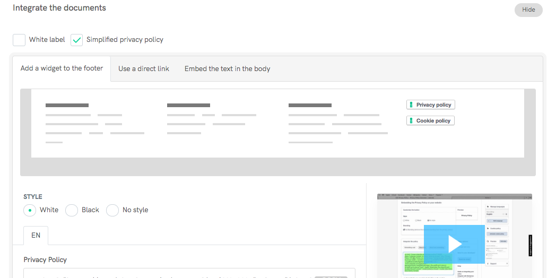Open the Embed the text in the body tab
Viewport: 556px width, 278px height.
click(x=227, y=68)
